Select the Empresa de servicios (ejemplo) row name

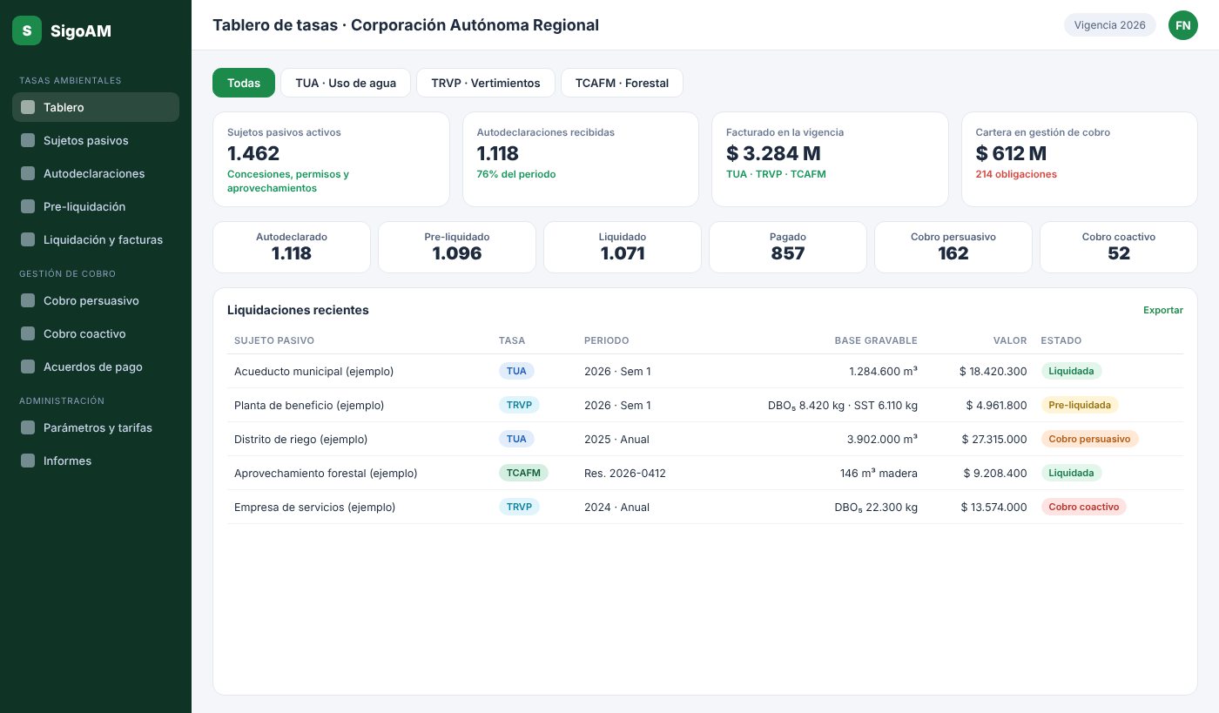(x=315, y=508)
